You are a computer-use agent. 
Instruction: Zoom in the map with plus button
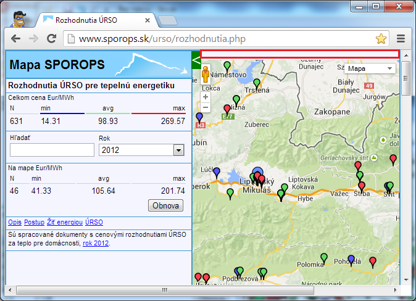(x=206, y=97)
